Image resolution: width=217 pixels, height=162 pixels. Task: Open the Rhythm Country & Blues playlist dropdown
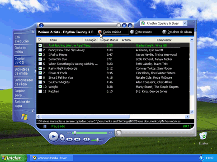tap(185, 23)
